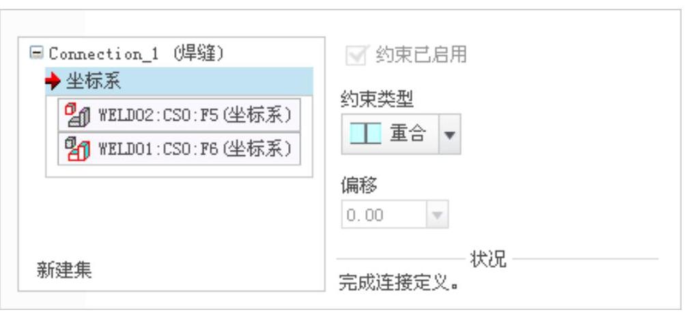Click the WELD02 component reference icon
Image resolution: width=689 pixels, height=312 pixels.
pos(77,115)
